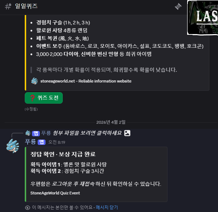This screenshot has width=218, height=212.
Task: Click the 앱 badge in reply preview
Action: pos(36,133)
